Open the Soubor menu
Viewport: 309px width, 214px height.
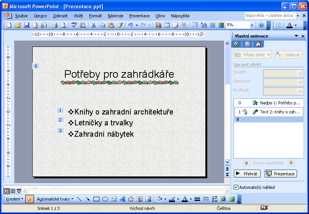tap(21, 16)
